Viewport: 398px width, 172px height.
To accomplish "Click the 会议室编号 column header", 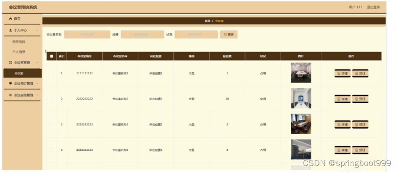I will (85, 56).
